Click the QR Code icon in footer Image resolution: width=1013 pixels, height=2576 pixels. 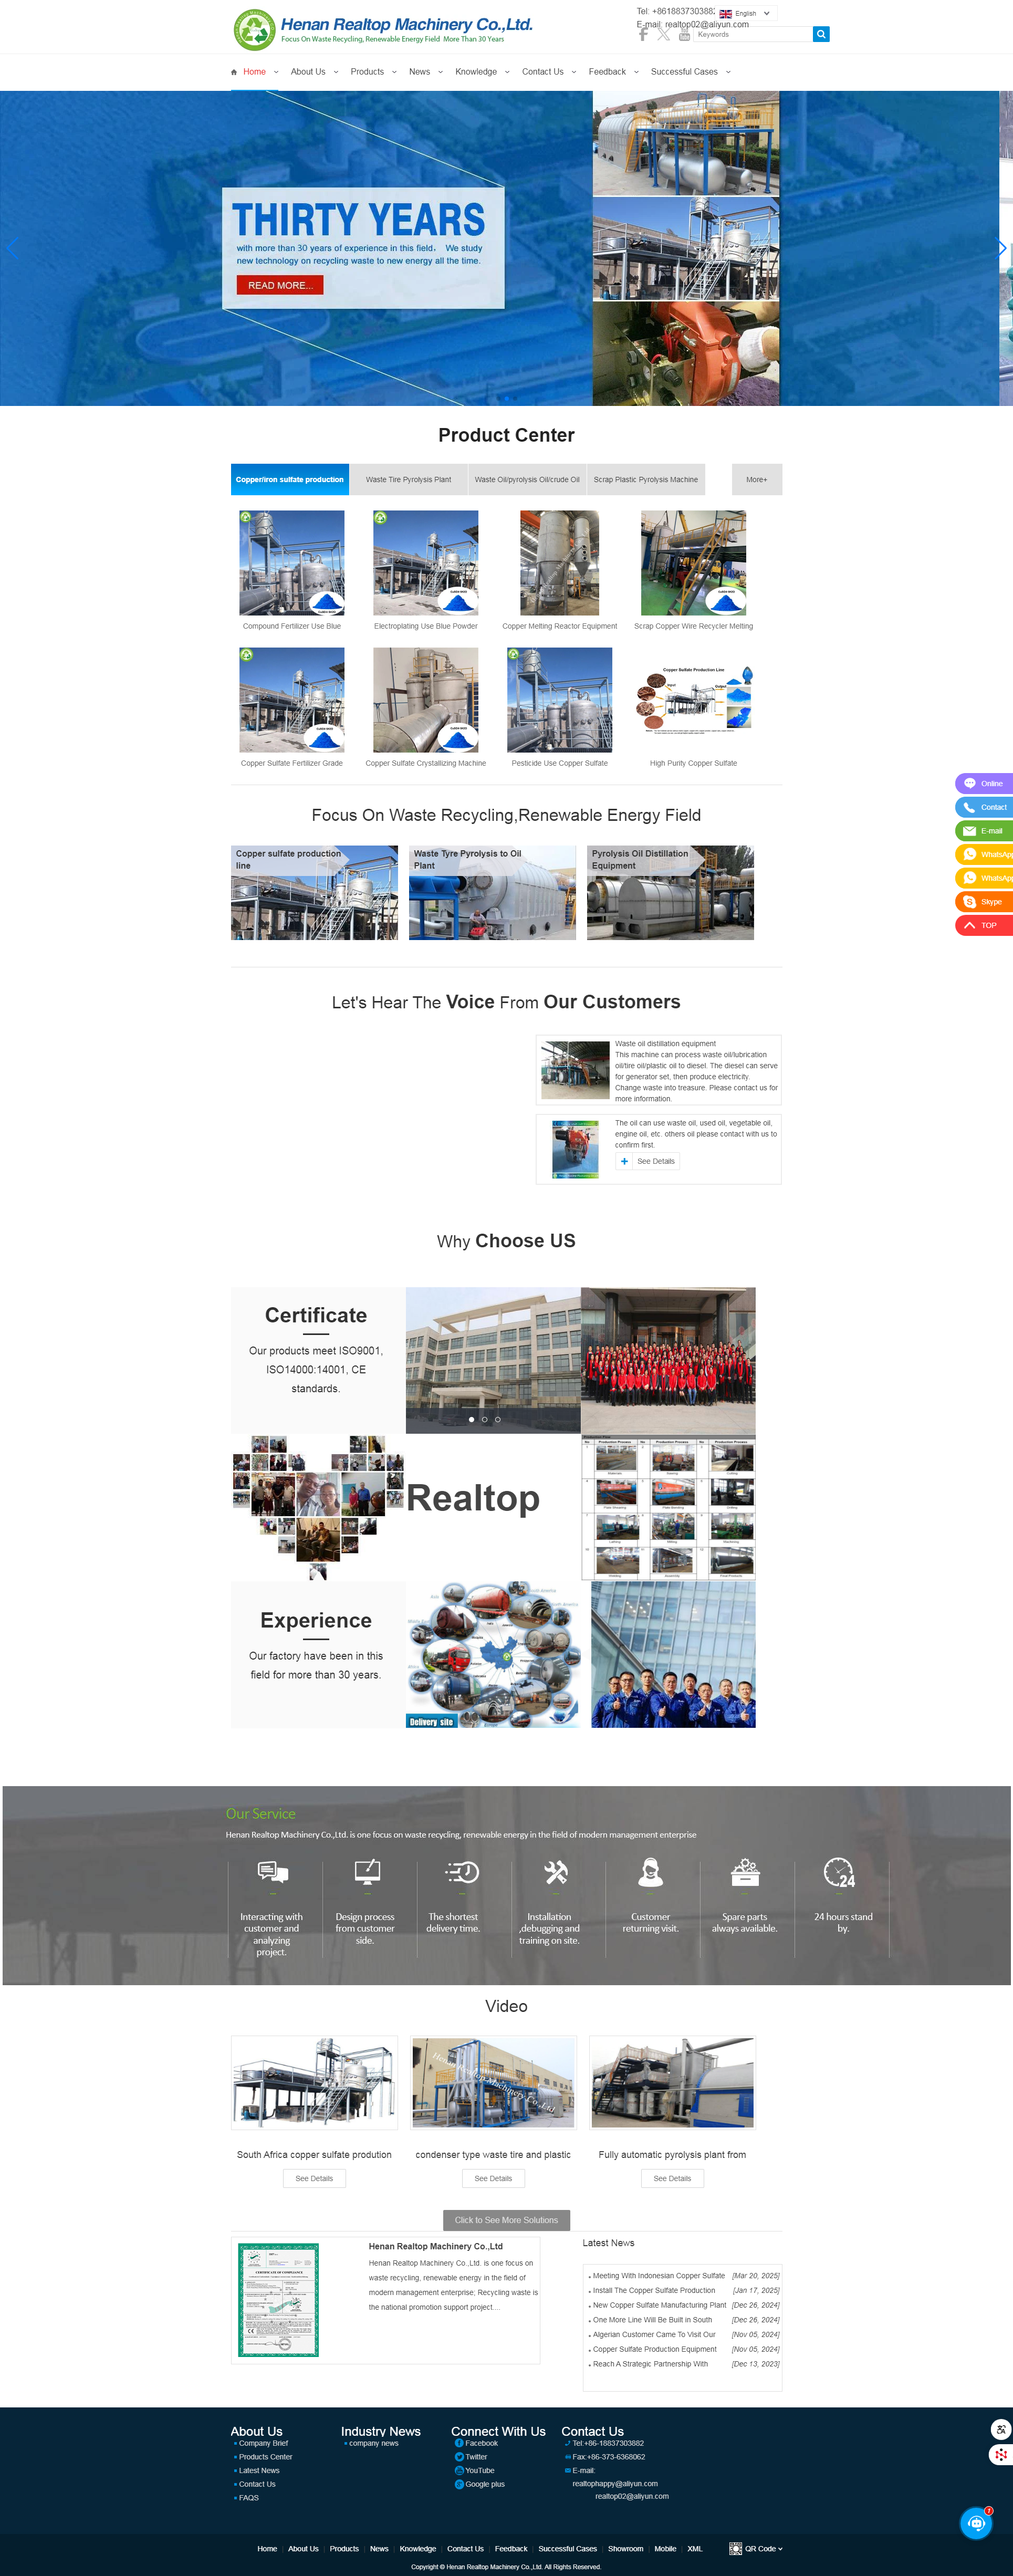tap(735, 2548)
